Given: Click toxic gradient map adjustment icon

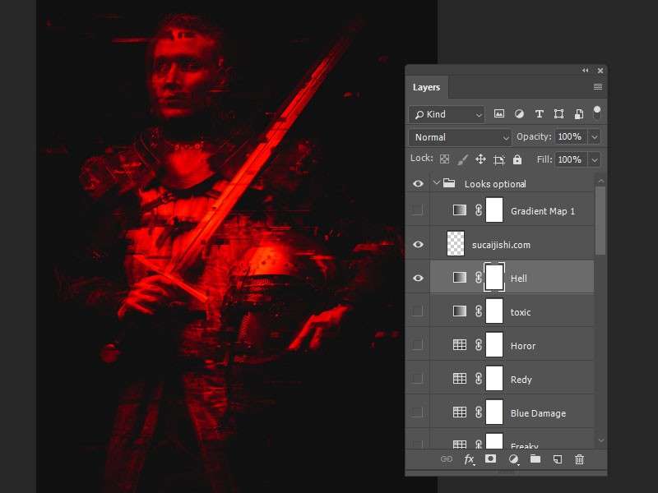Looking at the screenshot, I should 460,311.
